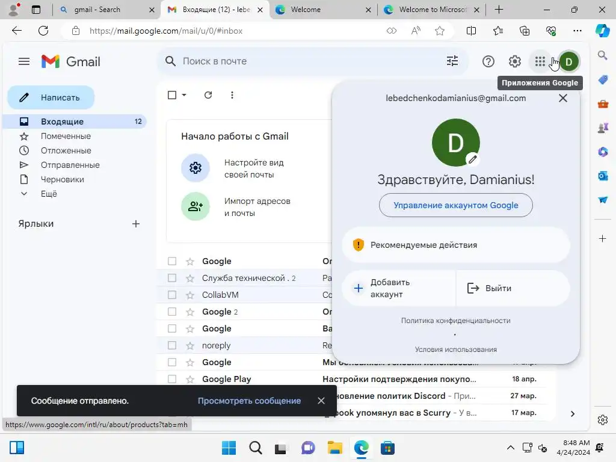
Task: Open 'Политика конфиденциальности' link
Action: click(456, 321)
